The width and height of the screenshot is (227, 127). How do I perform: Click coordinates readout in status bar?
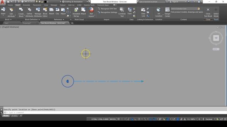(x=100, y=119)
